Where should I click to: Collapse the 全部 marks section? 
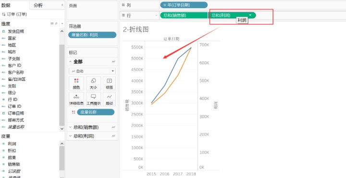(x=70, y=62)
